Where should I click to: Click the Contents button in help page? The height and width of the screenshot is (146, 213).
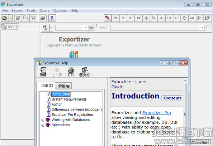pyautogui.click(x=172, y=98)
